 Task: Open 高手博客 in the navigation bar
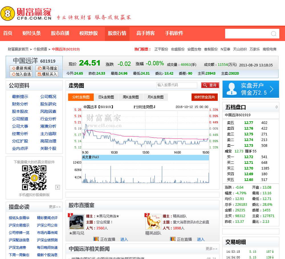coord(146,33)
